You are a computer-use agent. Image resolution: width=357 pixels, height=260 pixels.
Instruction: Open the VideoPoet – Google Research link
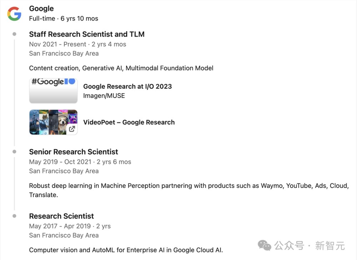click(x=129, y=122)
